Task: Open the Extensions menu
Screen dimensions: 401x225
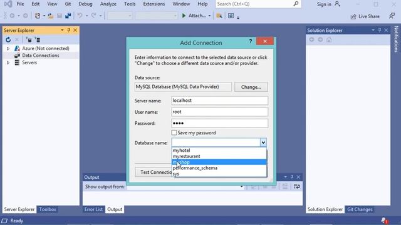Action: click(x=154, y=4)
